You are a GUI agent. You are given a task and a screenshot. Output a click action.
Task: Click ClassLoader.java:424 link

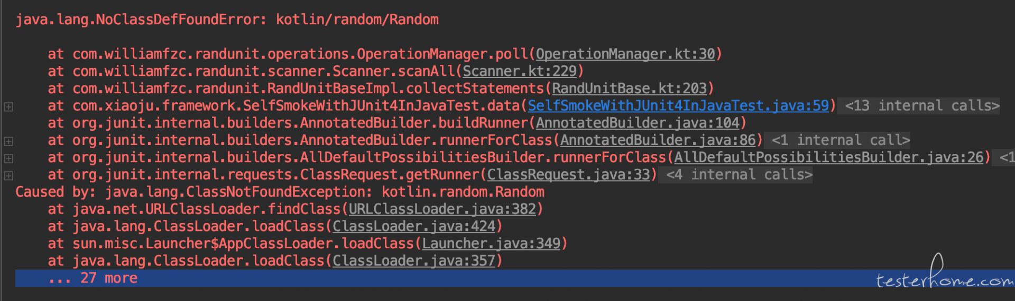pos(414,227)
